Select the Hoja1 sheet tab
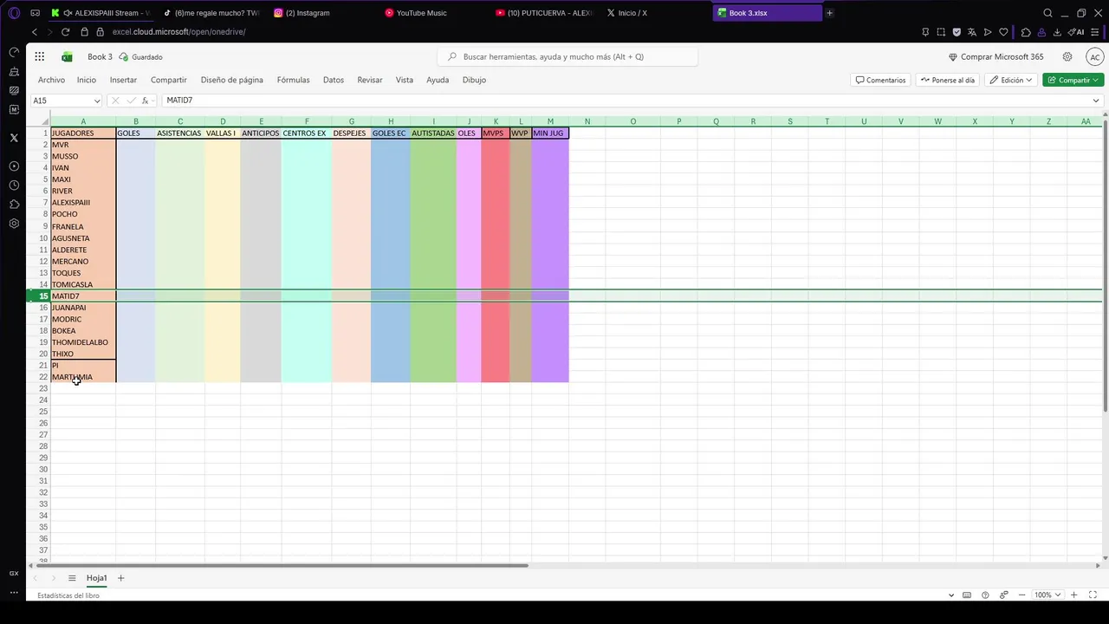Image resolution: width=1109 pixels, height=624 pixels. pyautogui.click(x=96, y=578)
